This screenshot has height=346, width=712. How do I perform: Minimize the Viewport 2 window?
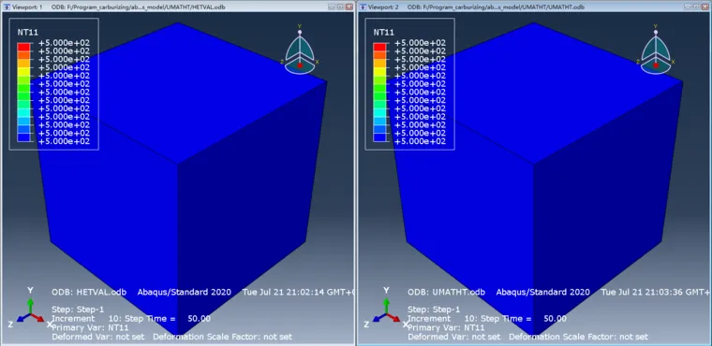(x=689, y=7)
